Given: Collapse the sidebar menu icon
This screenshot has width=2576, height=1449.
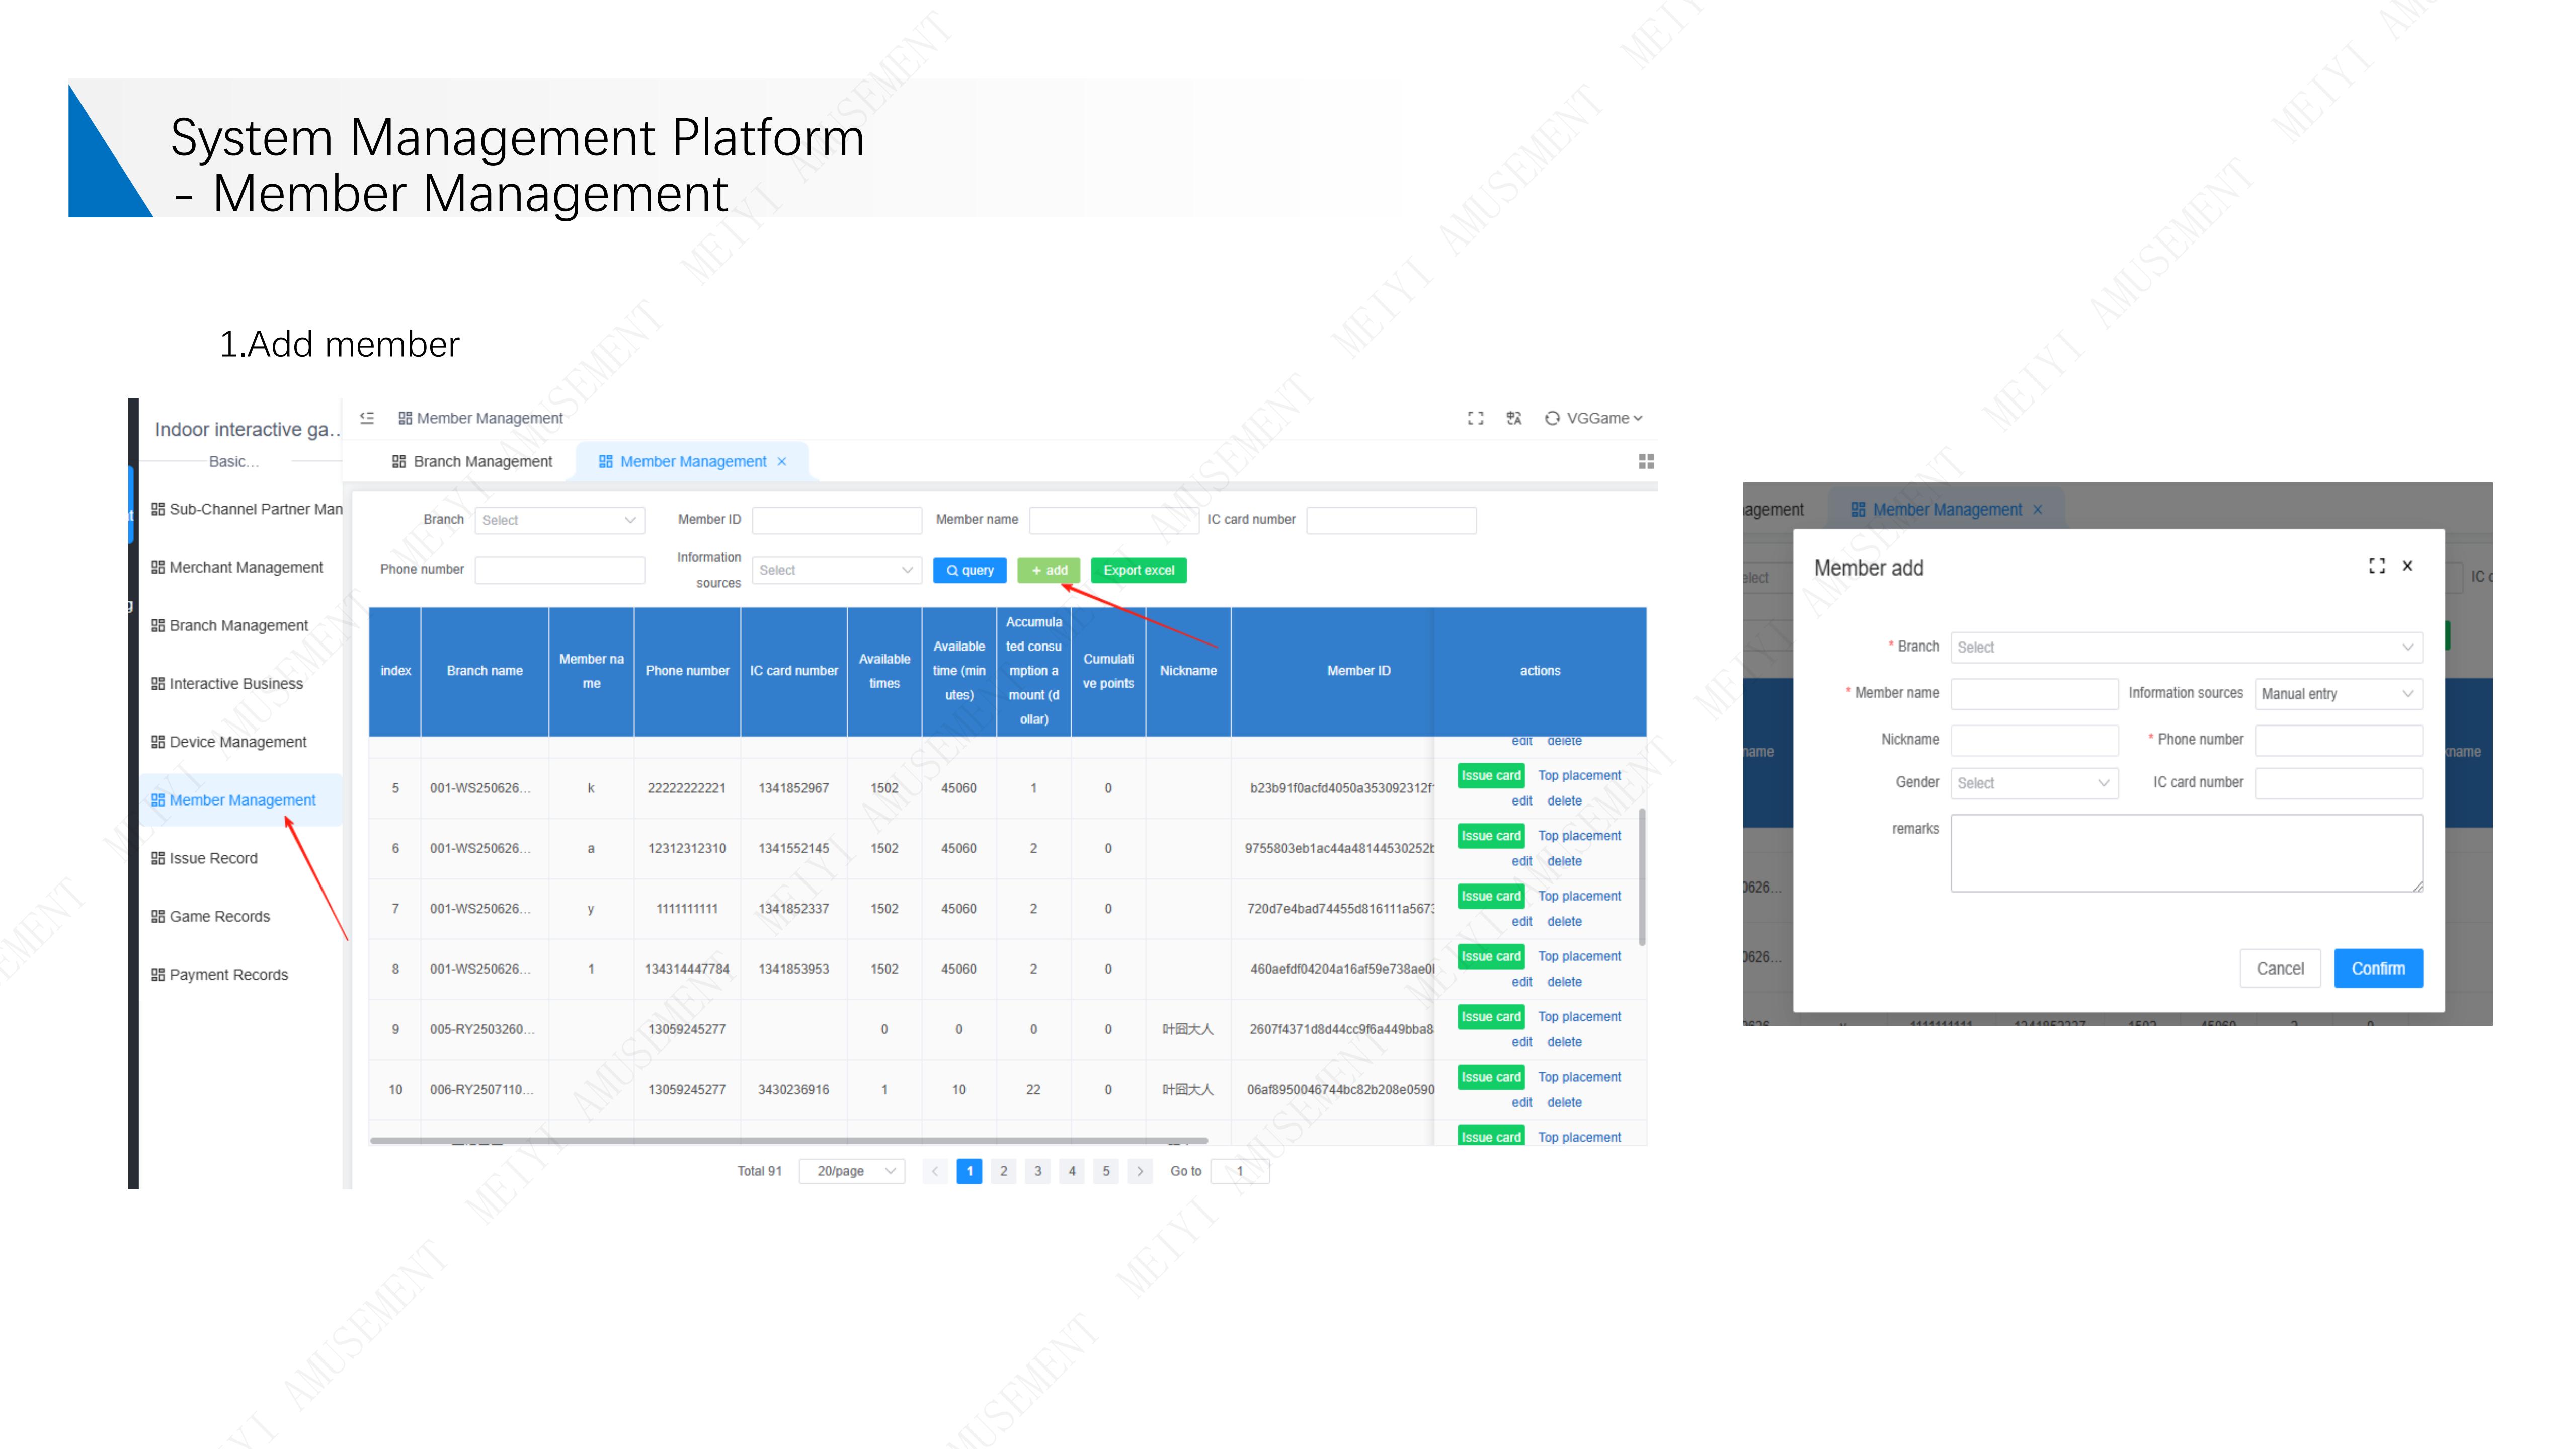Looking at the screenshot, I should pos(367,418).
